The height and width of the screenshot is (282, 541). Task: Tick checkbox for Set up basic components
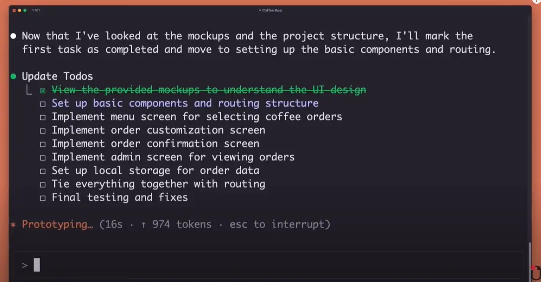point(43,104)
